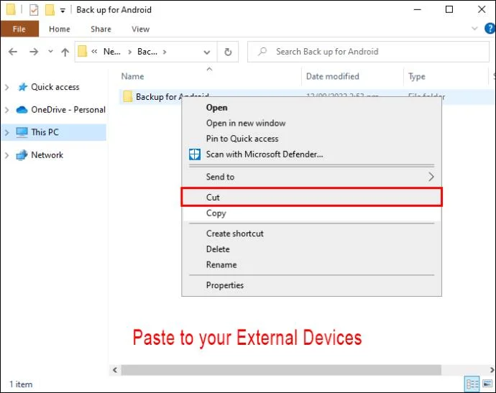Expand the ribbon with the chevron
Image resolution: width=496 pixels, height=393 pixels.
pyautogui.click(x=474, y=29)
